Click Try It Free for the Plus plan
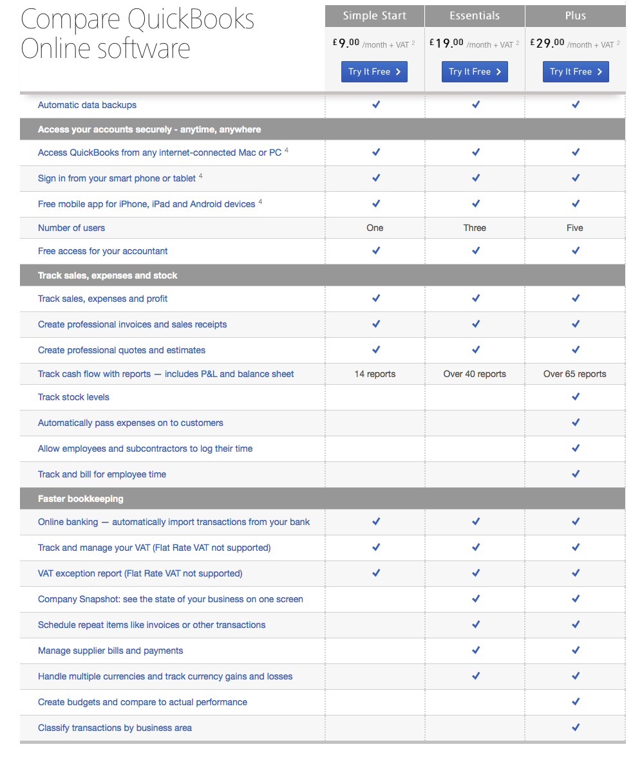The width and height of the screenshot is (642, 758). [576, 71]
